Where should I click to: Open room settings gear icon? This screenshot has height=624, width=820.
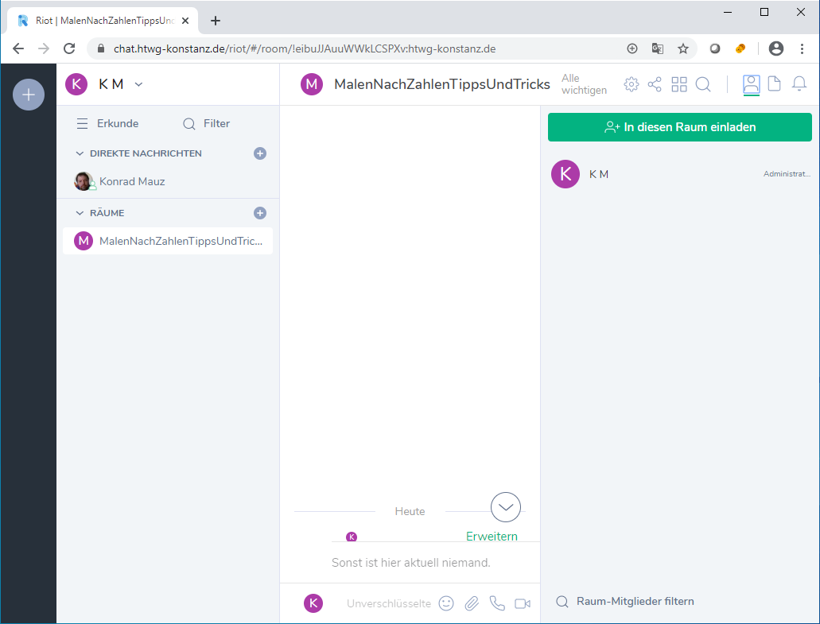632,84
